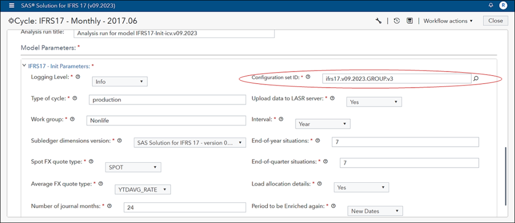Viewport: 515px width, 223px height.
Task: Click the save disk icon
Action: click(x=409, y=21)
